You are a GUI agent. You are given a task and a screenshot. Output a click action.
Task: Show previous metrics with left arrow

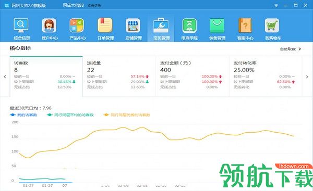click(x=5, y=77)
